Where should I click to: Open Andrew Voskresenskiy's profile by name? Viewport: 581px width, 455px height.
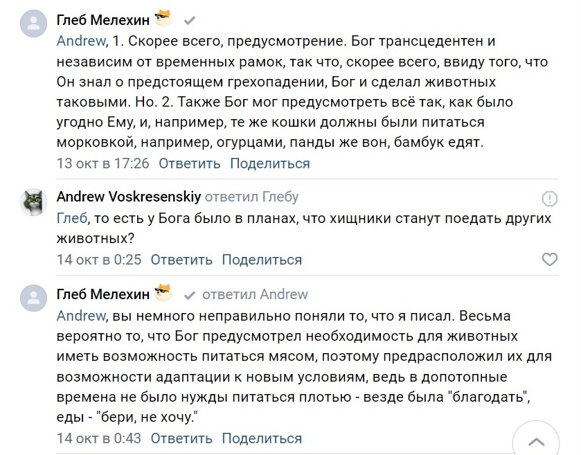[x=128, y=197]
